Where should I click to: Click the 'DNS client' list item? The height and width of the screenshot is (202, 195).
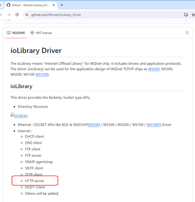click(x=33, y=143)
